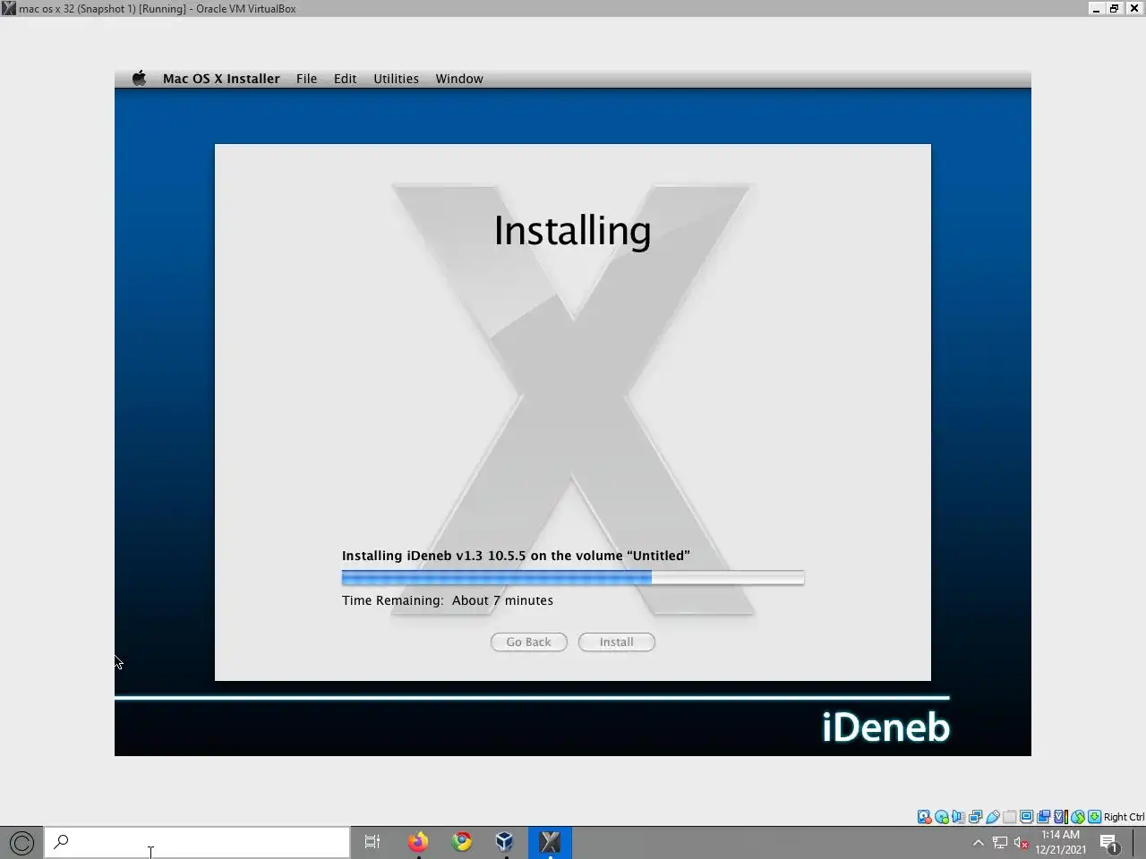Open the network tray icon

pos(1000,843)
